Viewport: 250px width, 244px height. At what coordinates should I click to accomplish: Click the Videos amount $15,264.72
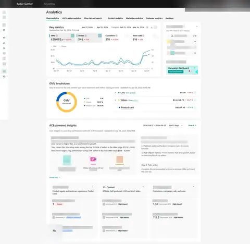(x=178, y=100)
